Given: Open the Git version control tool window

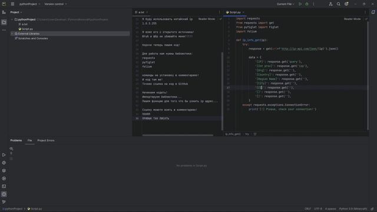Looking at the screenshot, I should coord(4,202).
